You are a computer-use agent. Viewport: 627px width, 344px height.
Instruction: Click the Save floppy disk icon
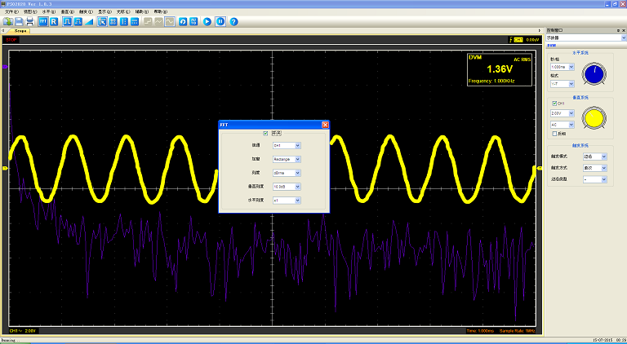point(19,21)
